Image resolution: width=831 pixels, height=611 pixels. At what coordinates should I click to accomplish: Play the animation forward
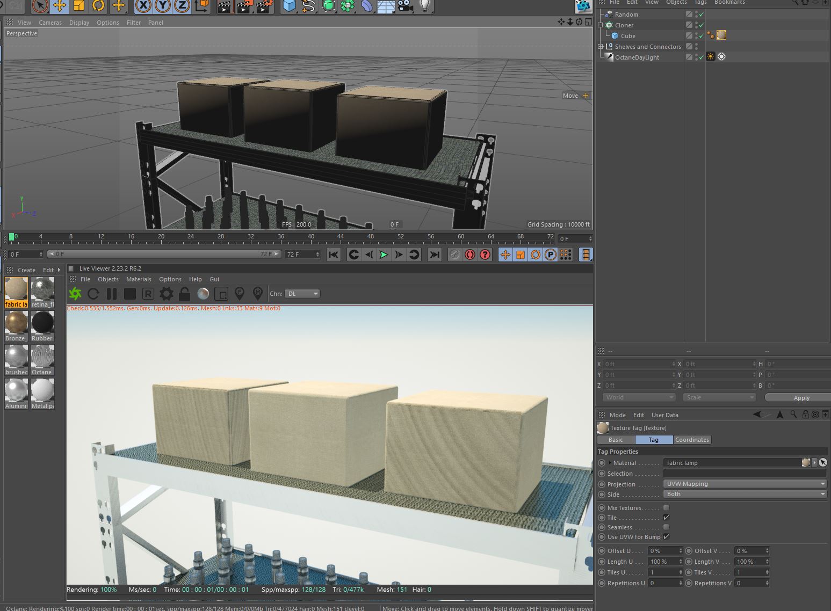pyautogui.click(x=384, y=254)
